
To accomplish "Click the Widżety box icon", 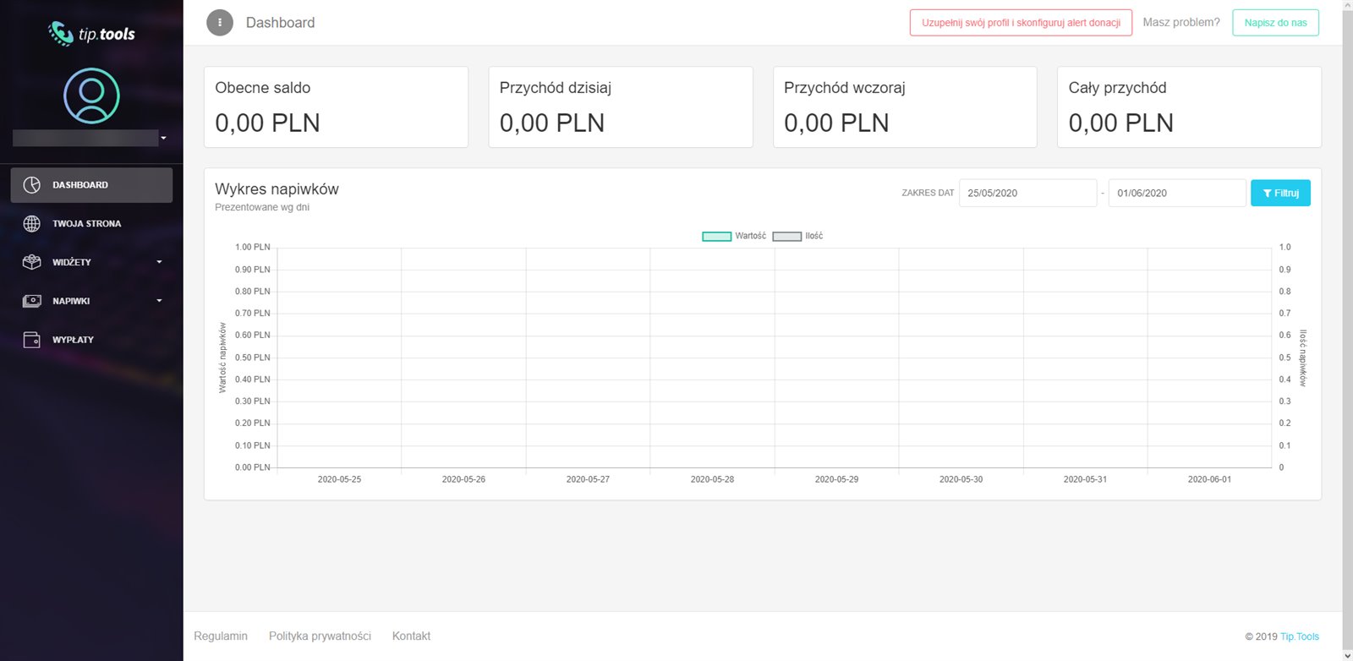I will 32,262.
